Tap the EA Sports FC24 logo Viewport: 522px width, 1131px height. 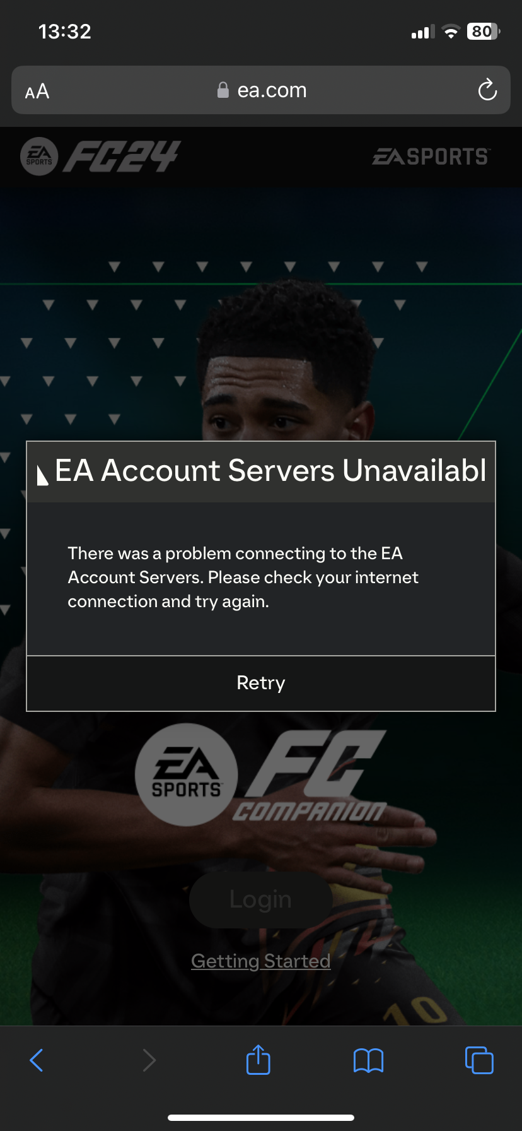click(x=101, y=157)
